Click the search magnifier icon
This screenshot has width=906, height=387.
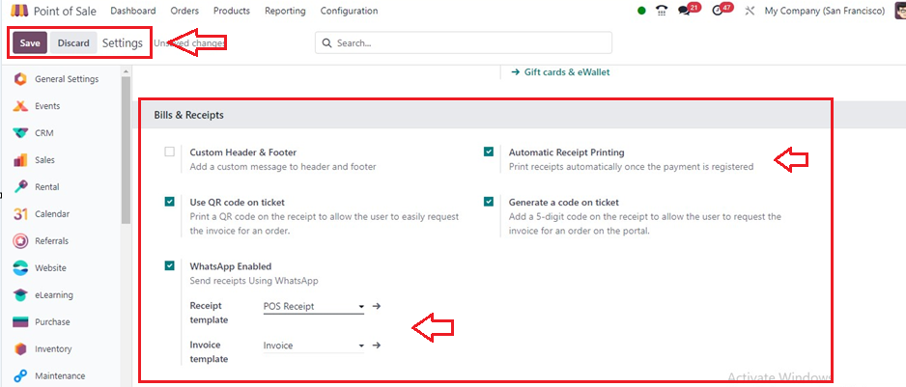coord(326,42)
